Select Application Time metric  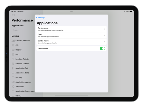click(22, 73)
